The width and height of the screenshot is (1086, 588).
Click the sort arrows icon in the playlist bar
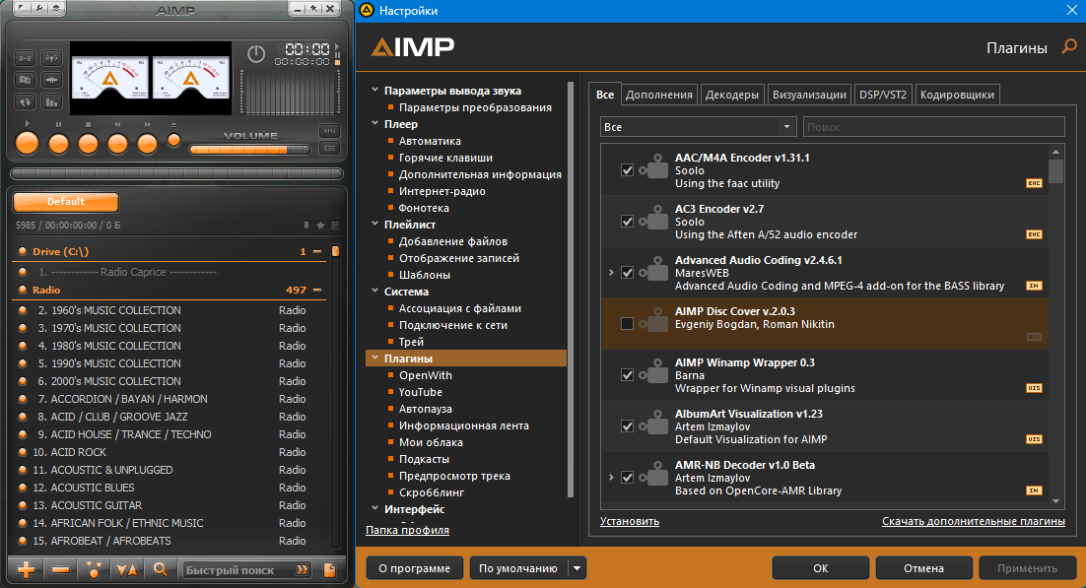tap(127, 570)
